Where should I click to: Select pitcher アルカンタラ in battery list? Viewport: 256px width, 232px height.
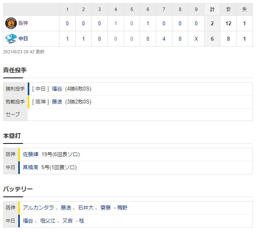38,207
